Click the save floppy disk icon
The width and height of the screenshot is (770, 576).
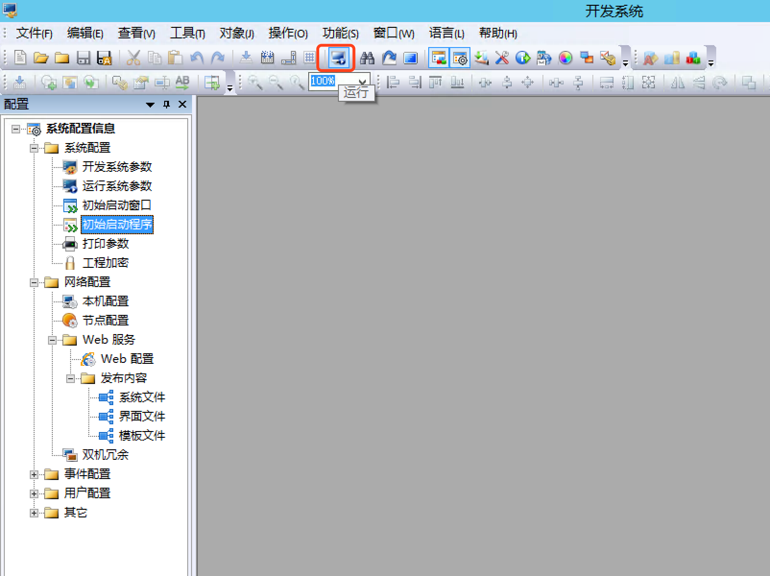click(84, 58)
